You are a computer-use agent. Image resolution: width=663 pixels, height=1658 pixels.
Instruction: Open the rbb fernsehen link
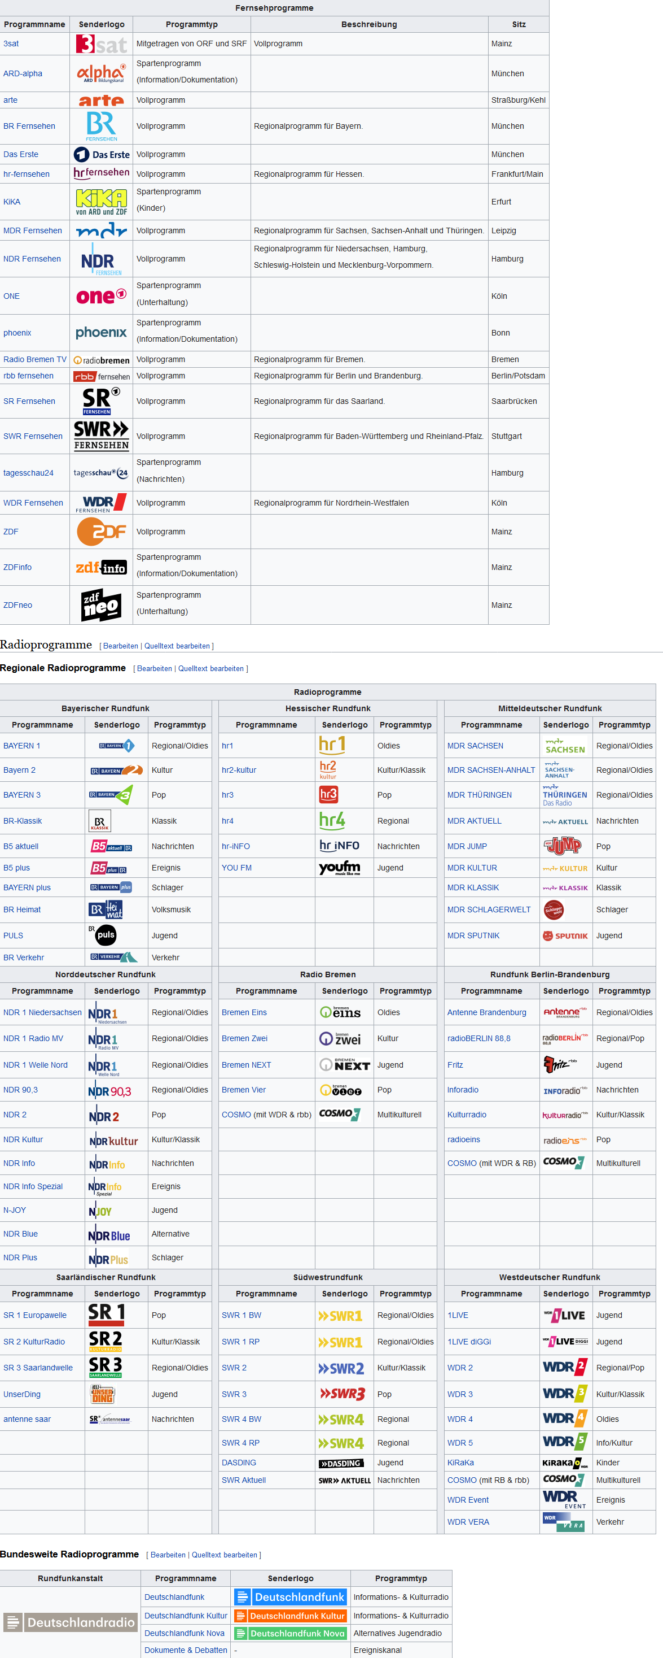pyautogui.click(x=28, y=376)
